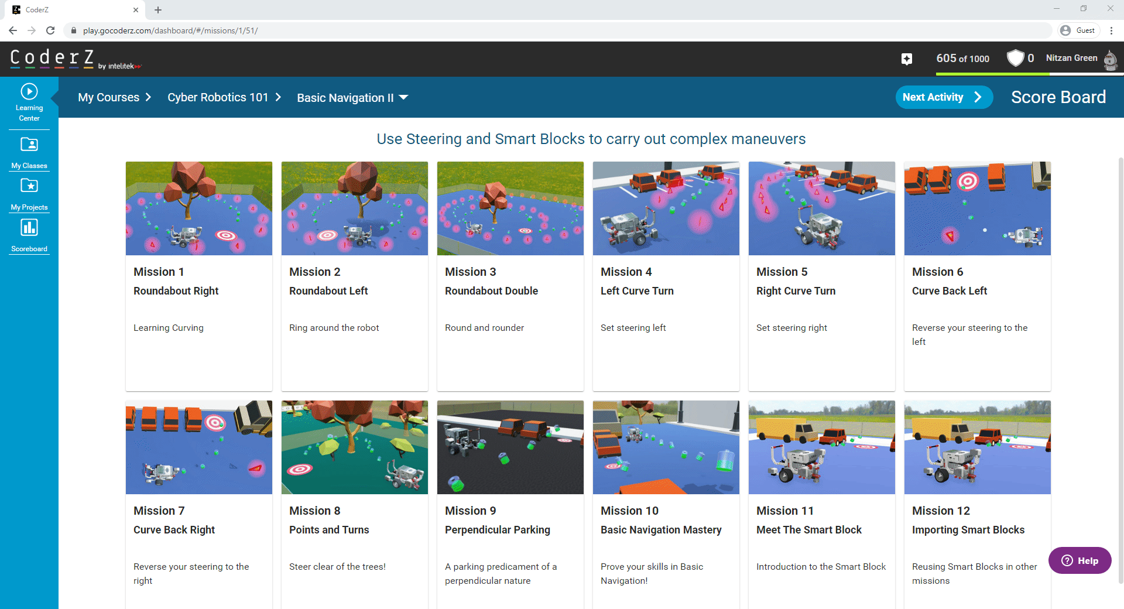Open My Projects star folder icon
1124x609 pixels.
pos(29,186)
